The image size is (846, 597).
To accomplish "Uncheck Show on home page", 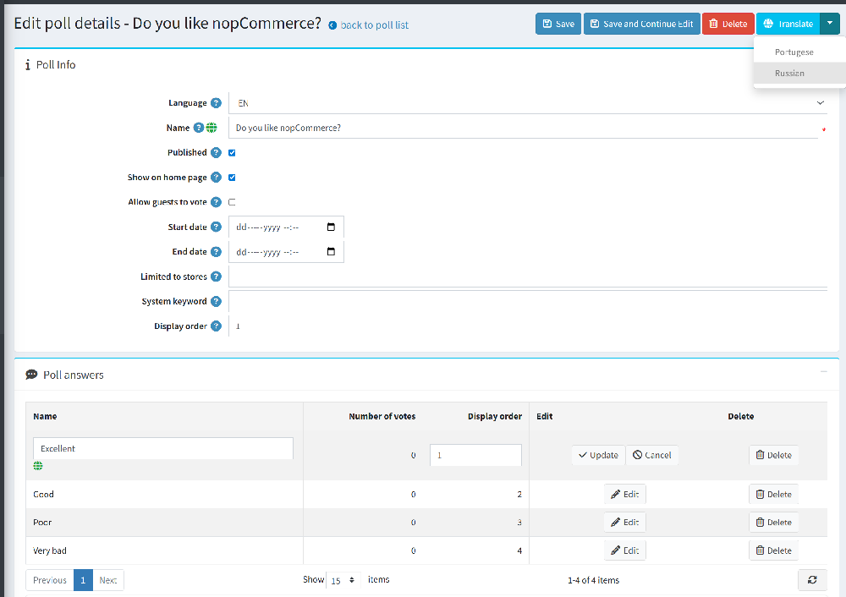I will pyautogui.click(x=232, y=178).
